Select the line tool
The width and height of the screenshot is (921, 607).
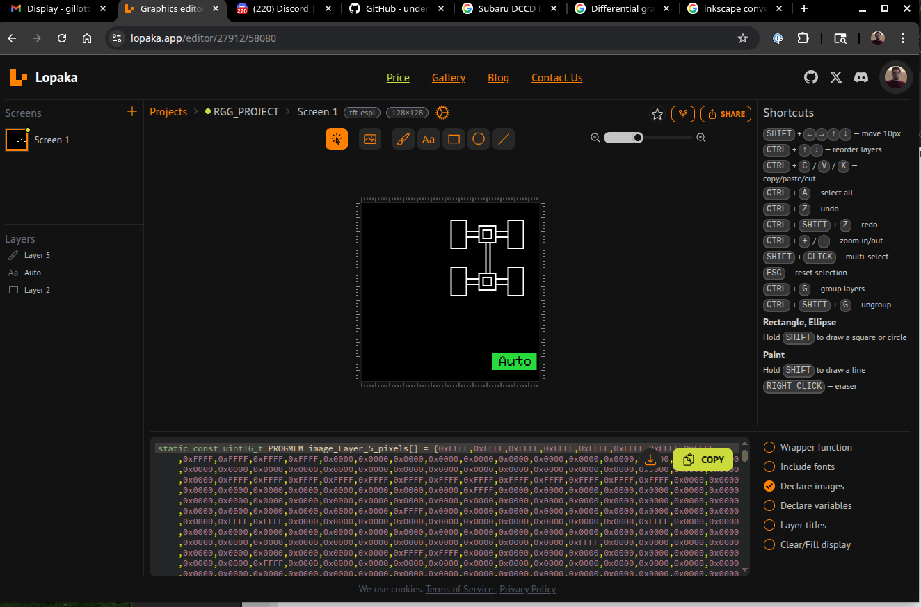[x=504, y=139]
